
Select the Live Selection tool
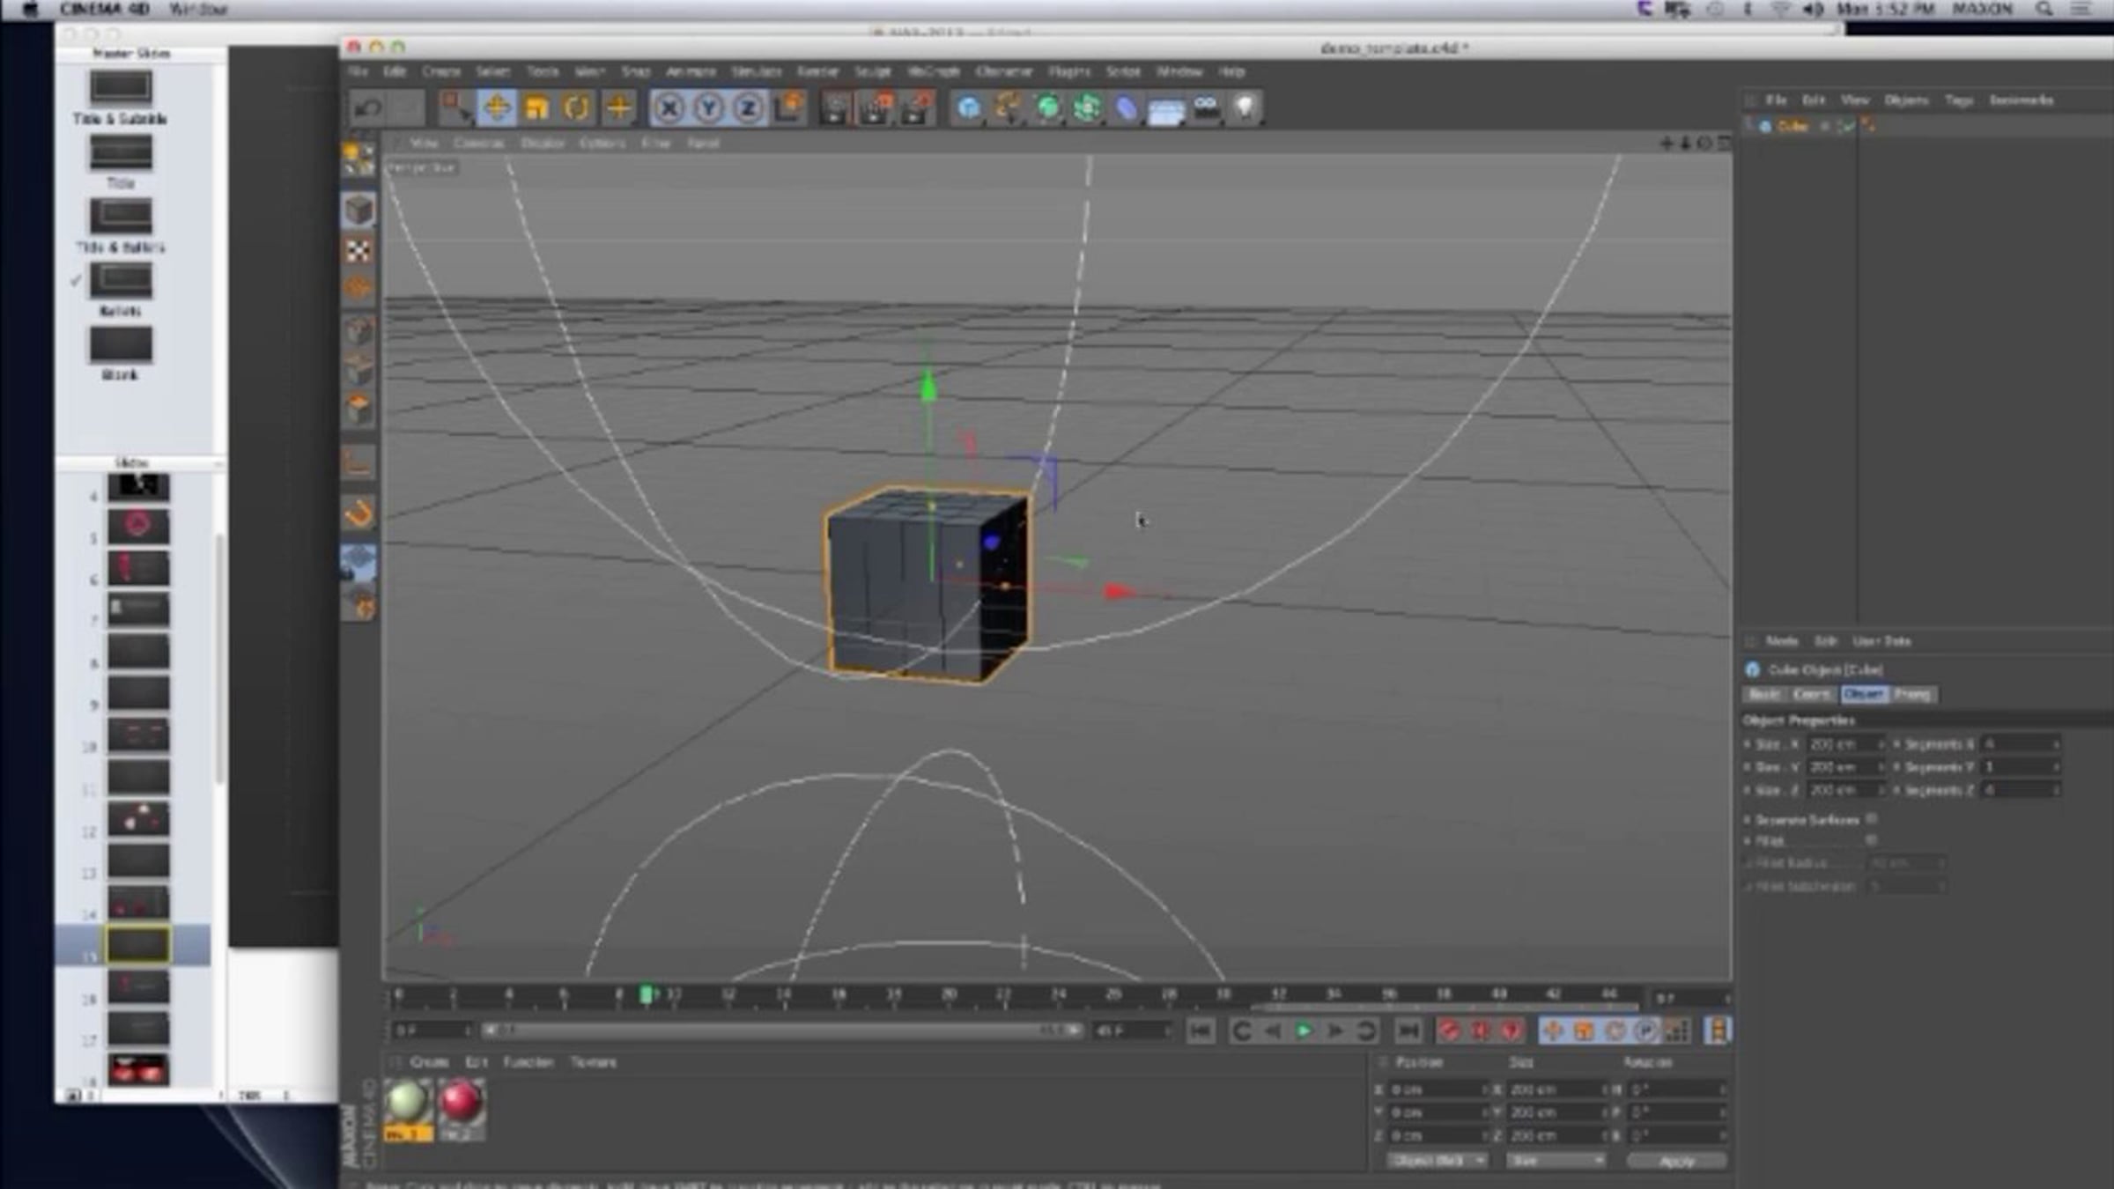[x=456, y=108]
